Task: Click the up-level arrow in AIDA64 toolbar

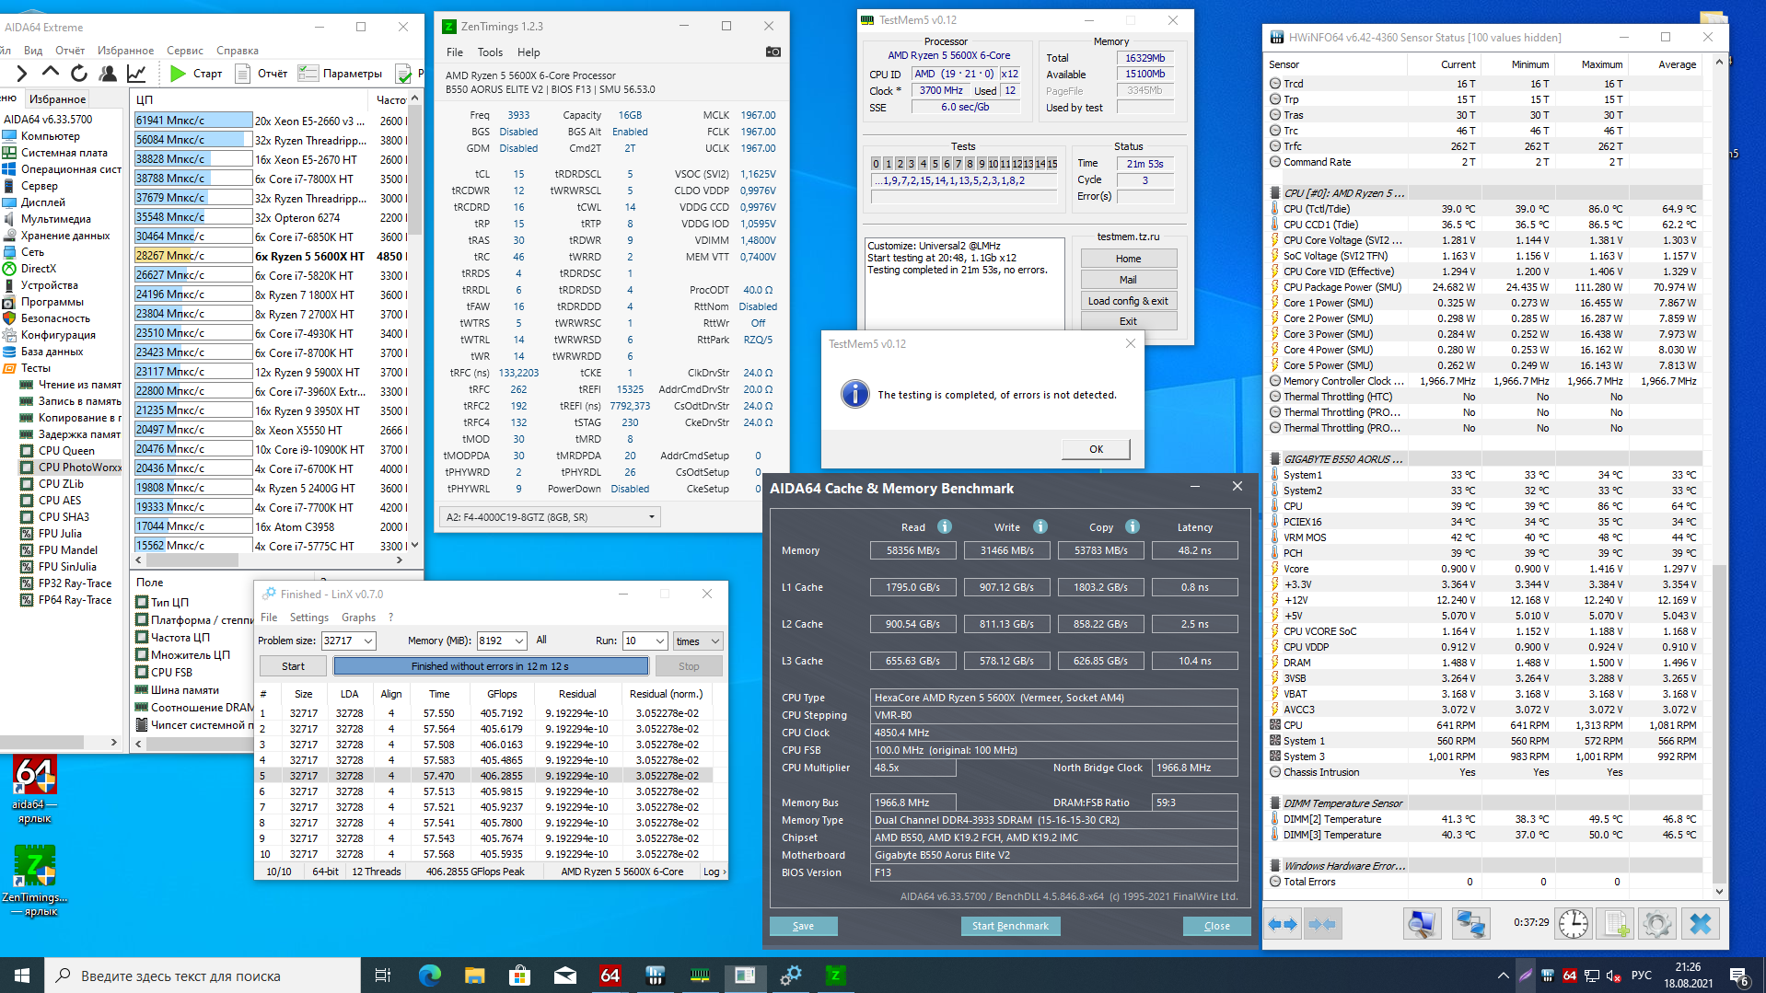Action: point(51,73)
